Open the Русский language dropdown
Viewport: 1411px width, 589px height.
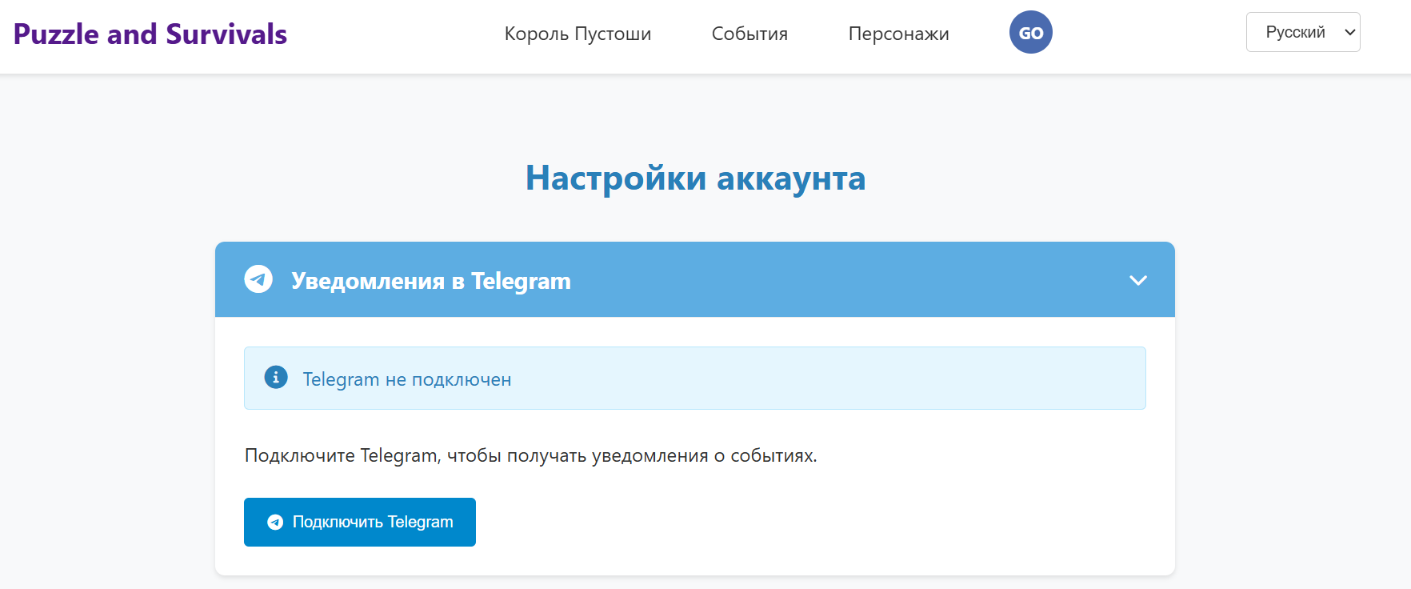click(1303, 32)
